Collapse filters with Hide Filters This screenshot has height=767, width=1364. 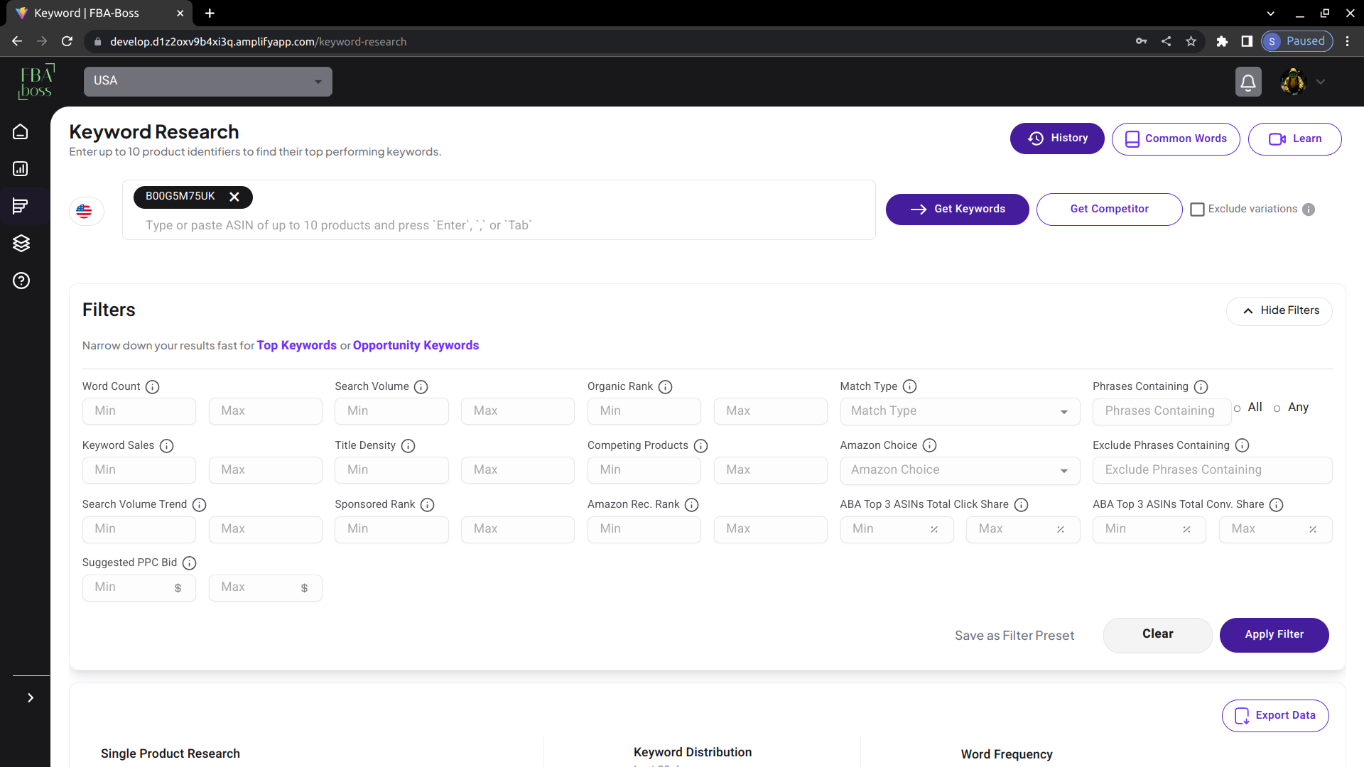[1279, 311]
